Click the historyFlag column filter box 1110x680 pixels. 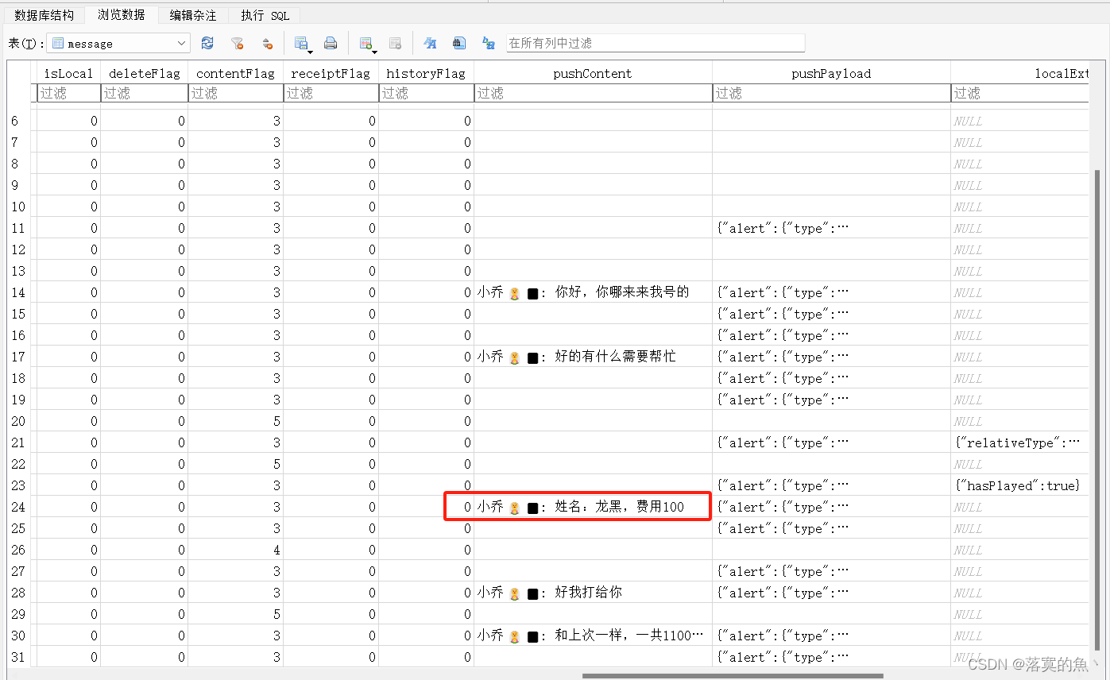[x=427, y=93]
